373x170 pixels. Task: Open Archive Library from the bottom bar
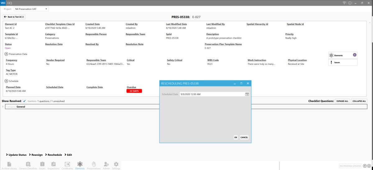9,165
